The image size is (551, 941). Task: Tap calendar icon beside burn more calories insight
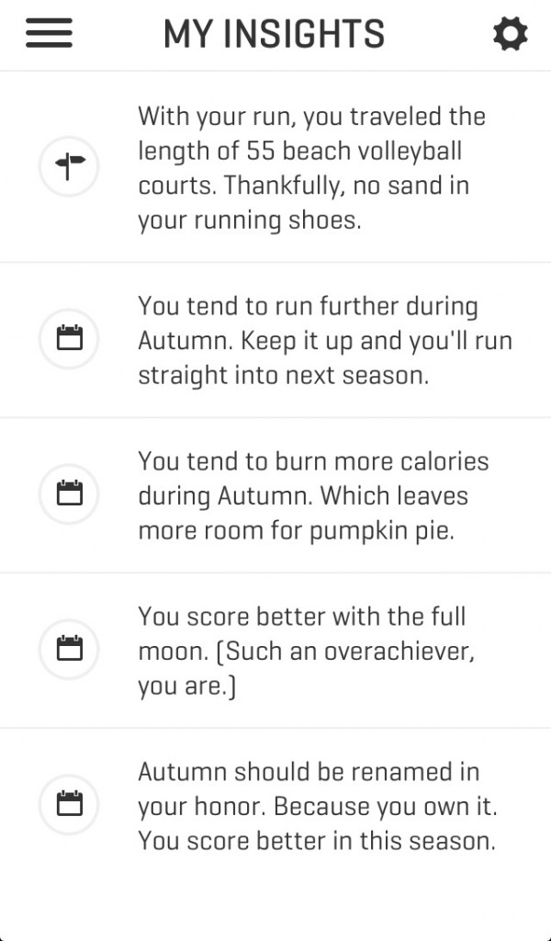coord(69,493)
